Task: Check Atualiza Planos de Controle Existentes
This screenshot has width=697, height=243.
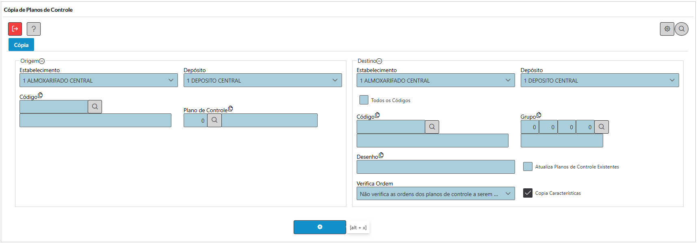Action: (x=528, y=166)
